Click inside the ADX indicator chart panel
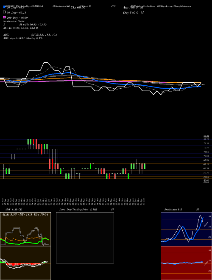This screenshot has height=280, width=212. [x=25, y=229]
